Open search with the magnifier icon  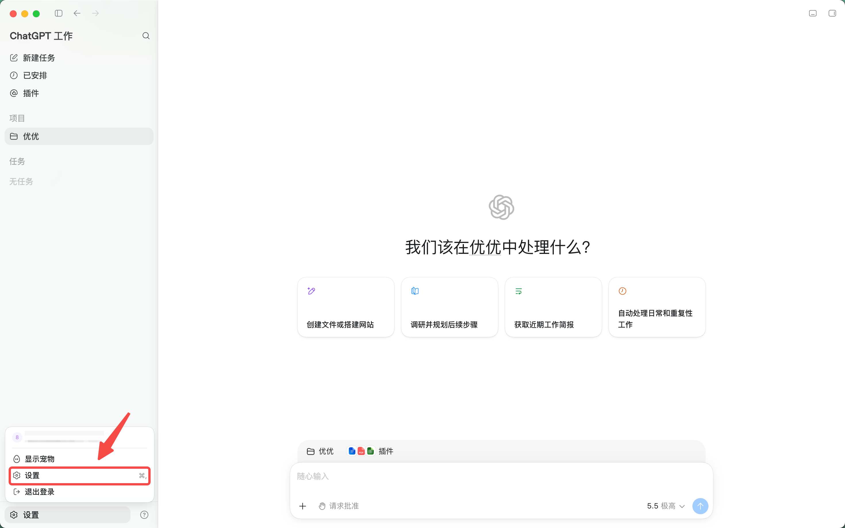[146, 36]
